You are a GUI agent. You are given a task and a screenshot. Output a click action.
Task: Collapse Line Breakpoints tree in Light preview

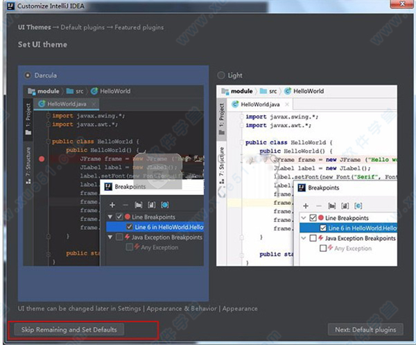coord(303,217)
